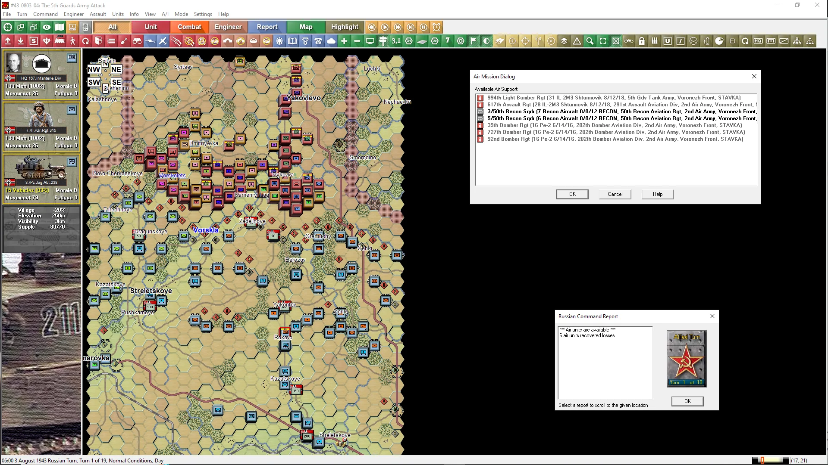Toggle the padlock lock icon
The image size is (828, 465).
(x=642, y=41)
